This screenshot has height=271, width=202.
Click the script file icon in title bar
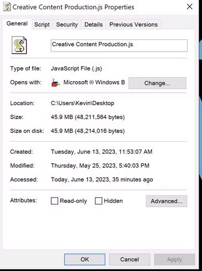tap(7, 7)
